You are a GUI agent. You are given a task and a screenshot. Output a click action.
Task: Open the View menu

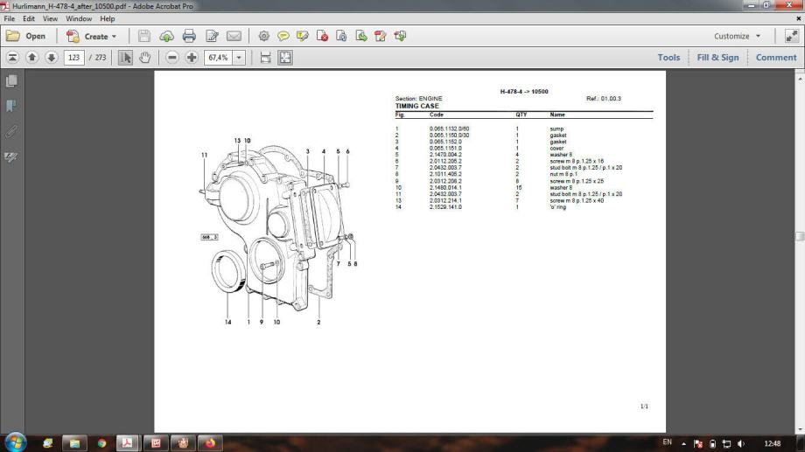point(50,18)
